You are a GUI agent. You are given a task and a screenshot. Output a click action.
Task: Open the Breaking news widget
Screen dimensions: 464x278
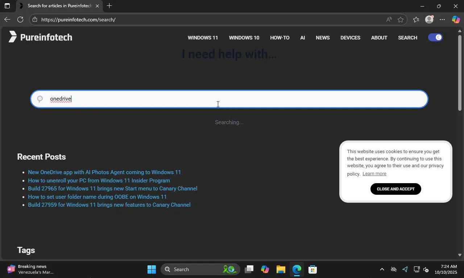click(31, 269)
